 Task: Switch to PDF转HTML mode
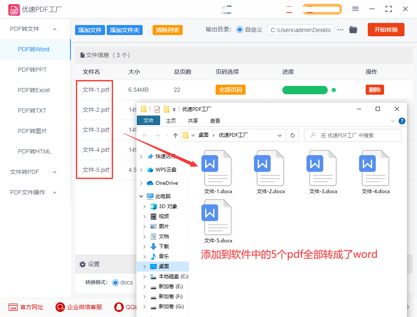click(x=35, y=151)
